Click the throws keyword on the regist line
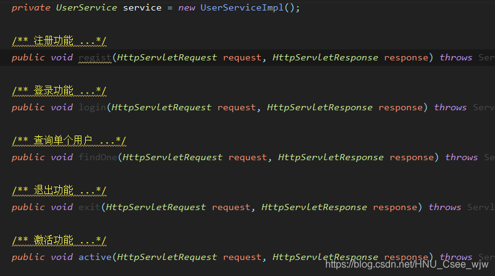The width and height of the screenshot is (495, 276). [x=455, y=57]
